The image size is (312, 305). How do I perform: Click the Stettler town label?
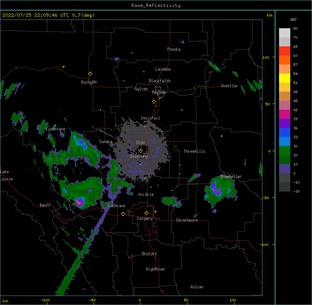pos(229,86)
